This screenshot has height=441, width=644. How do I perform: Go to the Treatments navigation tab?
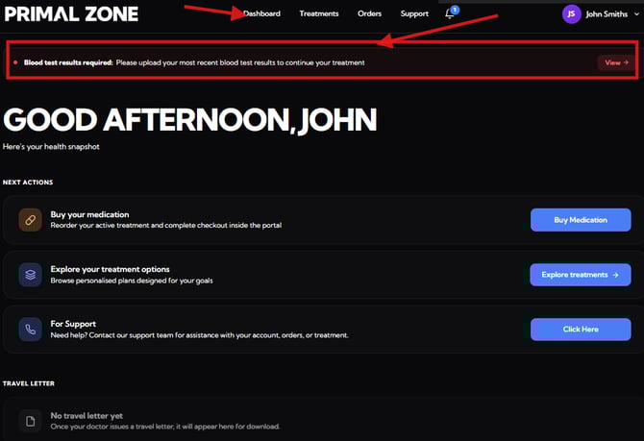[x=319, y=13]
